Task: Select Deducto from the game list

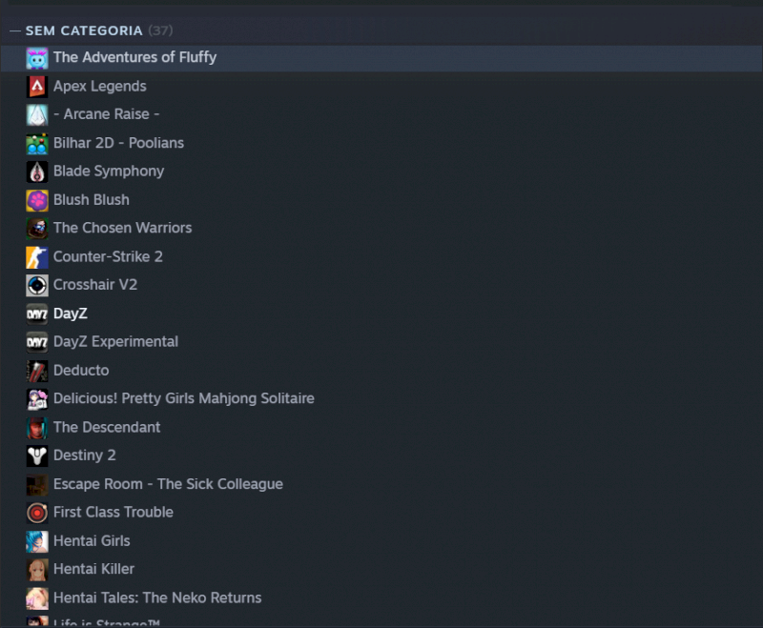Action: 81,371
